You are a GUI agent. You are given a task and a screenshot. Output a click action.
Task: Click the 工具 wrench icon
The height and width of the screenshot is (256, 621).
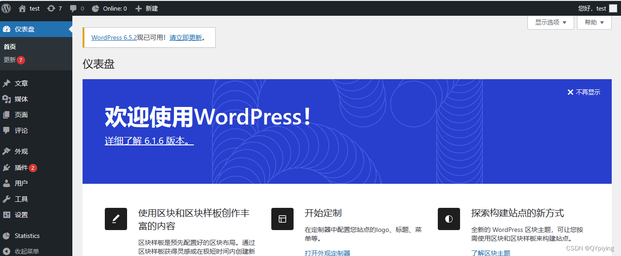6,199
